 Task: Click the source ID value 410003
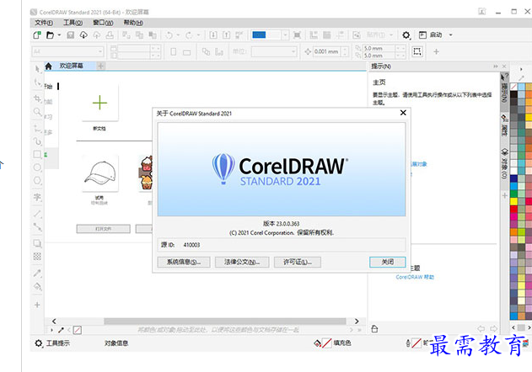[x=191, y=245]
